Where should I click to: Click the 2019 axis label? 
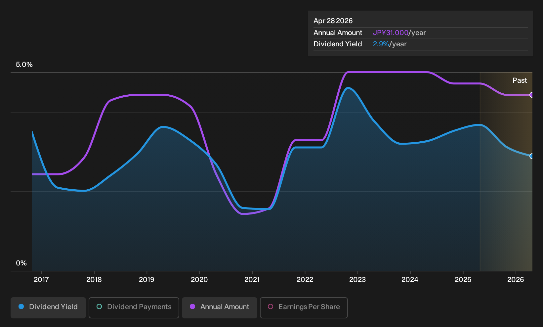146,280
